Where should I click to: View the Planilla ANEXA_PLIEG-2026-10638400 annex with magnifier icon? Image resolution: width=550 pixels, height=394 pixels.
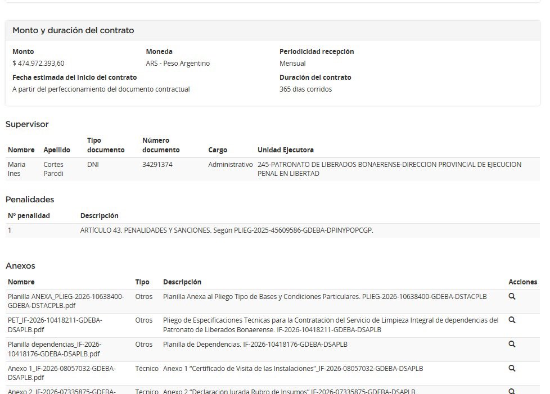click(512, 296)
